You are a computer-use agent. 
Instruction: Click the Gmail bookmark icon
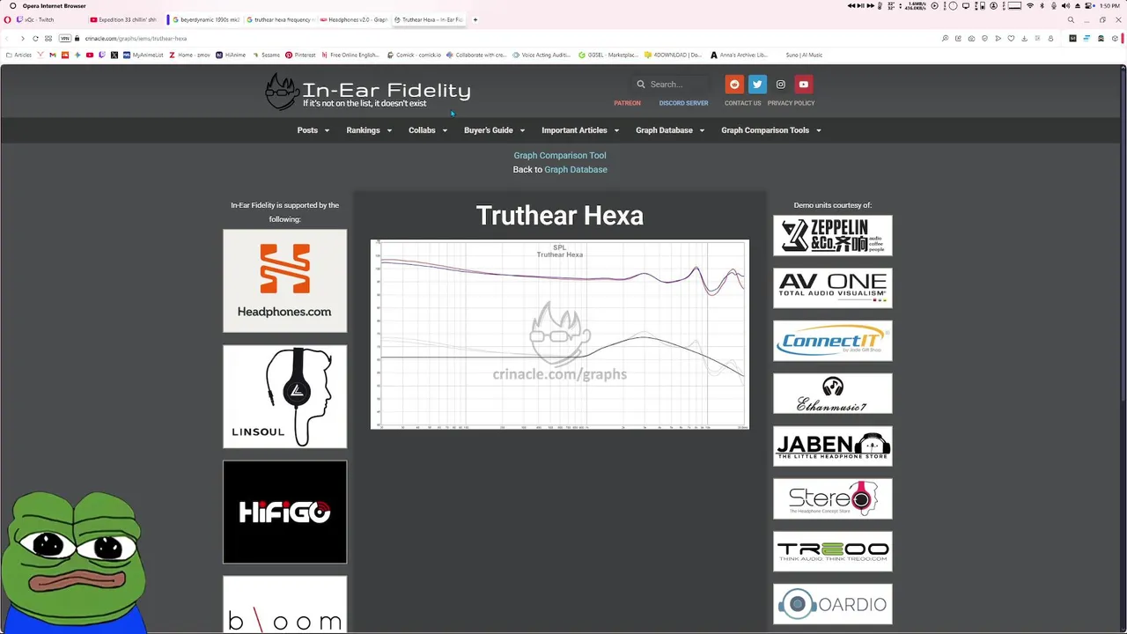(x=53, y=55)
